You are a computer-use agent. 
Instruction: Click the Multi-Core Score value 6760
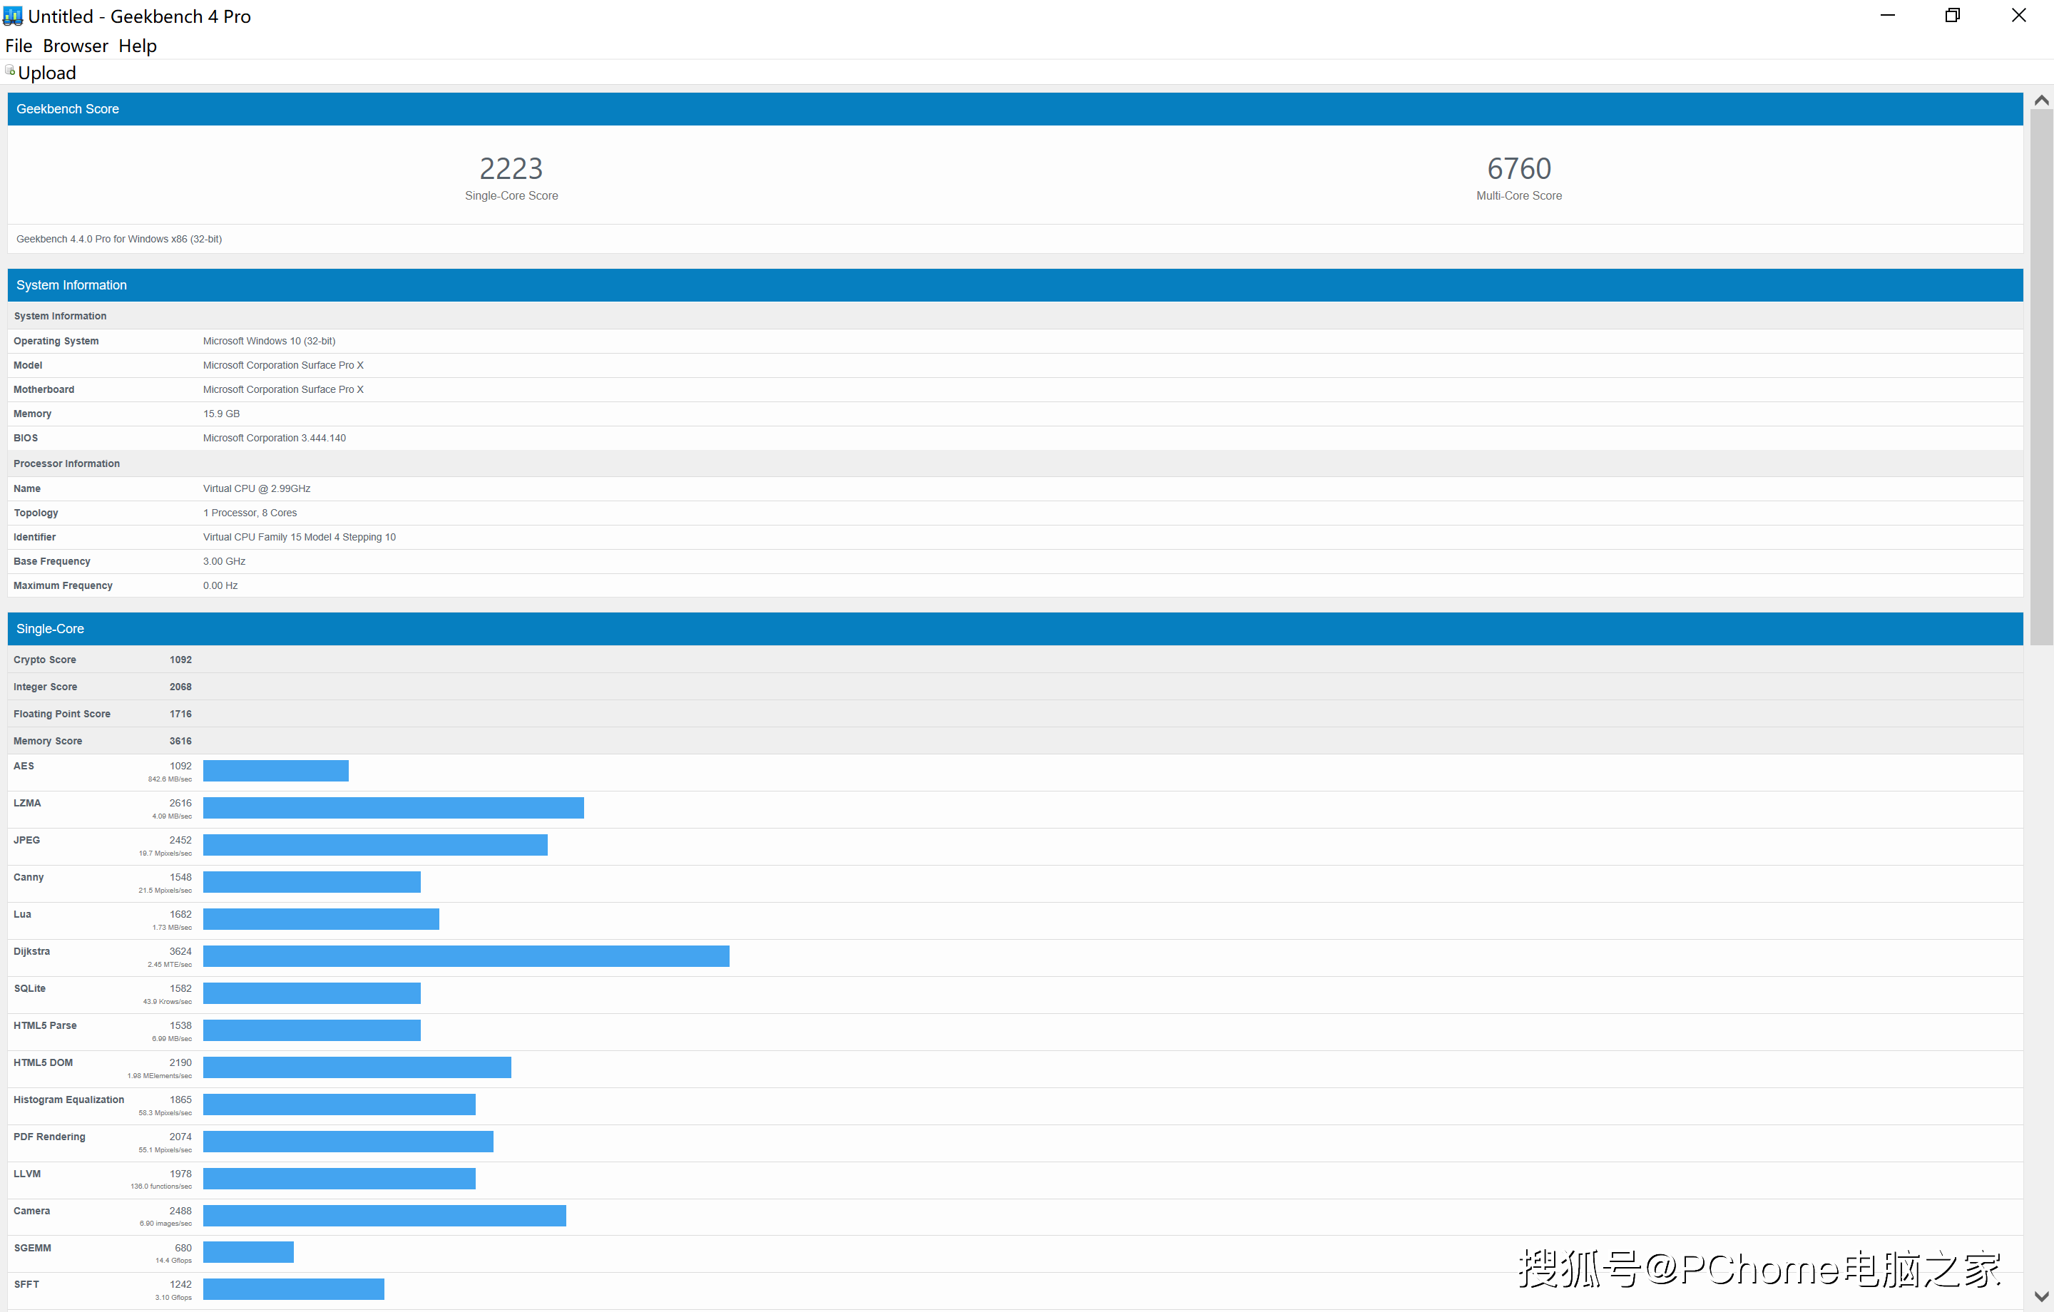[x=1518, y=169]
